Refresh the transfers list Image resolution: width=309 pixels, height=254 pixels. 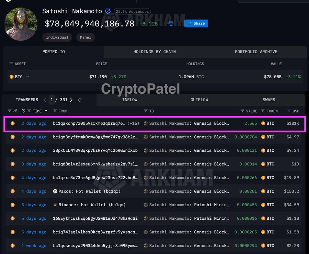click(x=80, y=100)
